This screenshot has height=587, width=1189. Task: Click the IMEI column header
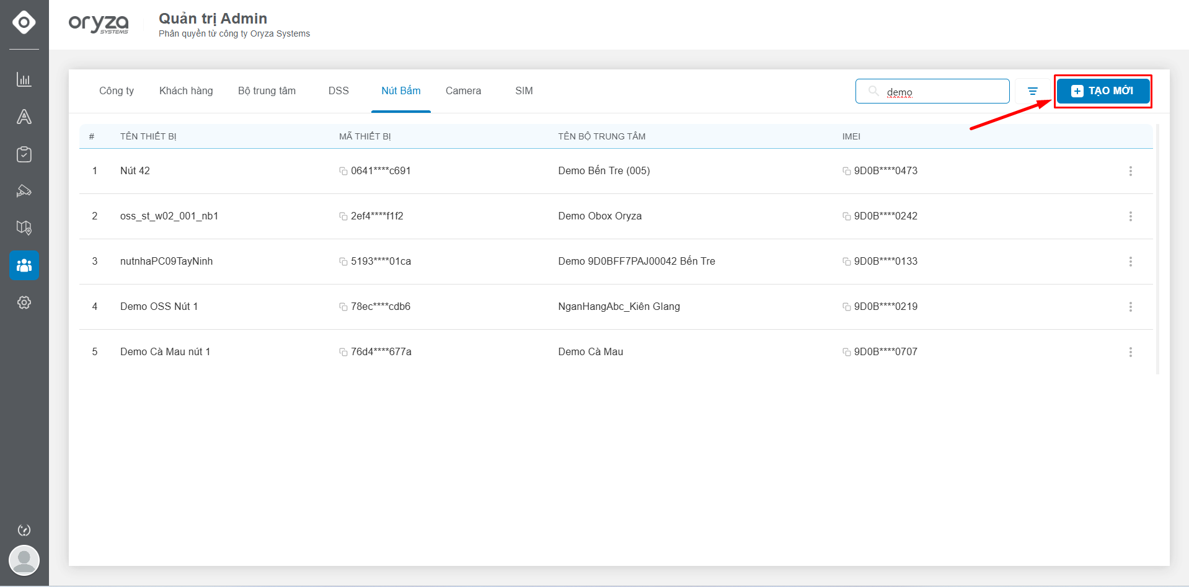tap(851, 136)
